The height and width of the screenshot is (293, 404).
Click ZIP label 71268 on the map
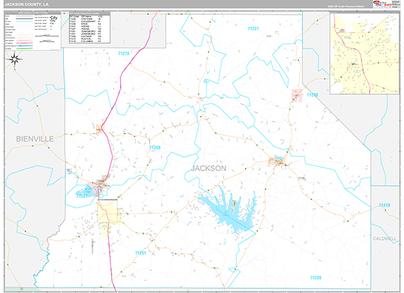click(x=155, y=148)
